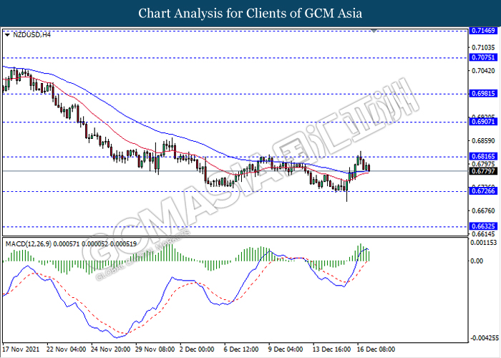Click the 0.66760 price scale value

(x=483, y=211)
